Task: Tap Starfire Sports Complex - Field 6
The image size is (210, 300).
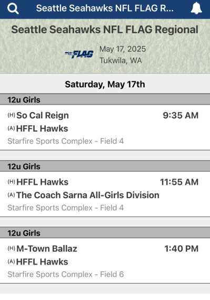Action: 66,274
